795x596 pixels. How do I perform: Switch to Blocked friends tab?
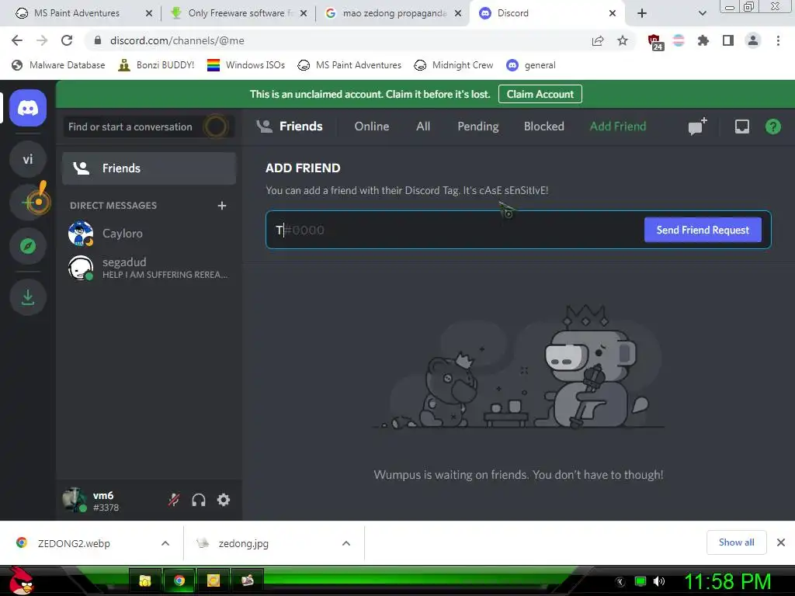tap(544, 126)
